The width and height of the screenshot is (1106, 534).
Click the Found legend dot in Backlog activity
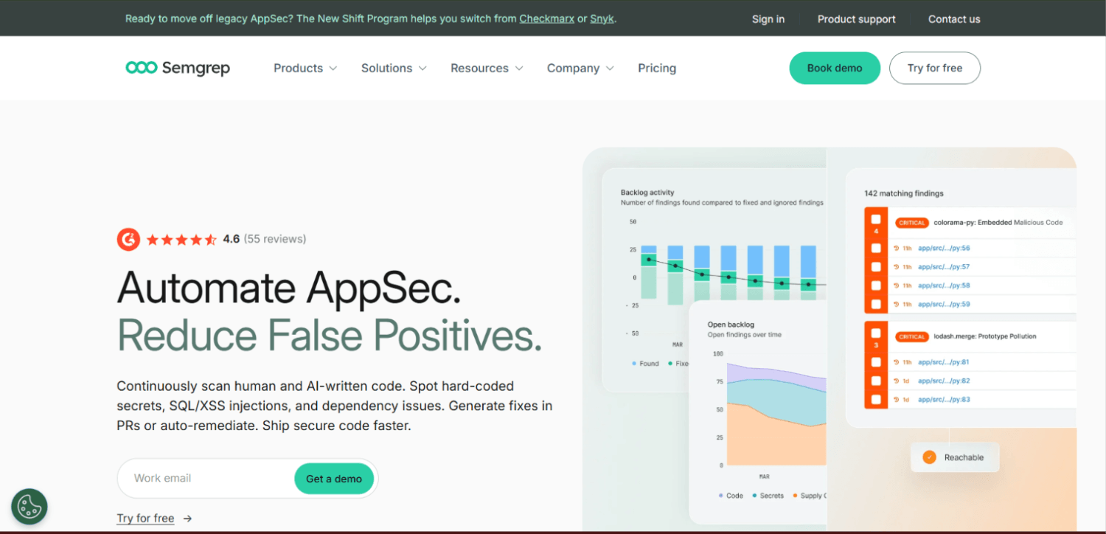tap(634, 364)
